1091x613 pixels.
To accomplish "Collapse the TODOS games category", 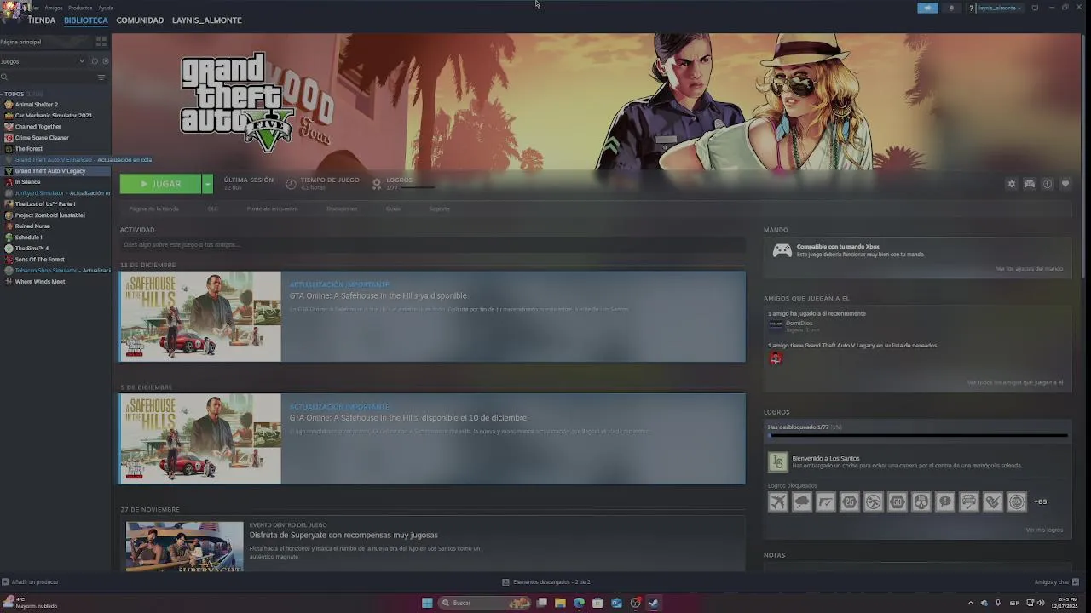I will click(14, 94).
